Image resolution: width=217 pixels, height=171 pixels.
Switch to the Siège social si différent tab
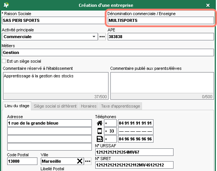point(55,106)
